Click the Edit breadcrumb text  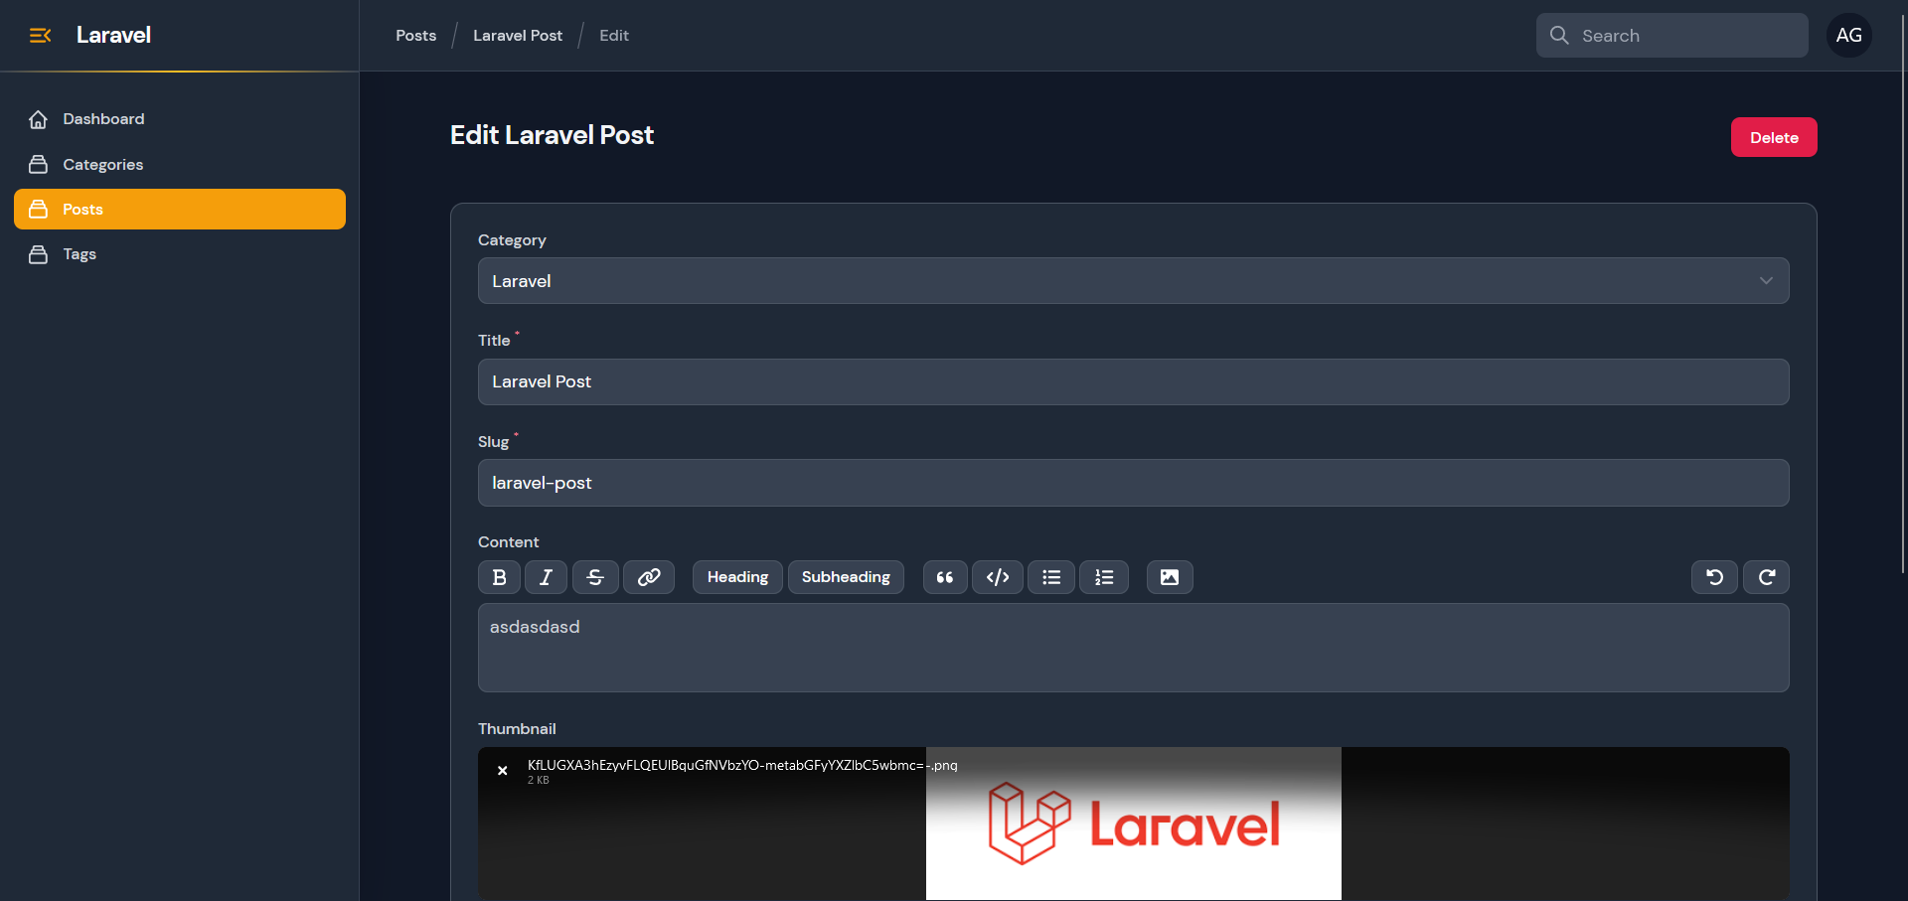pos(614,36)
